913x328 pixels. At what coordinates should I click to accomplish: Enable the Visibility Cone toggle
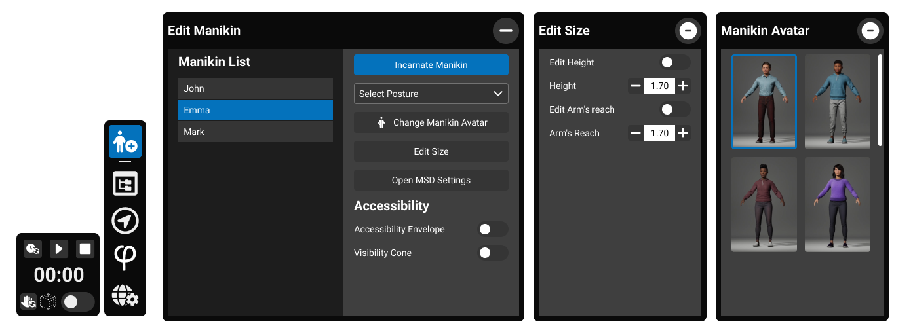(x=492, y=253)
